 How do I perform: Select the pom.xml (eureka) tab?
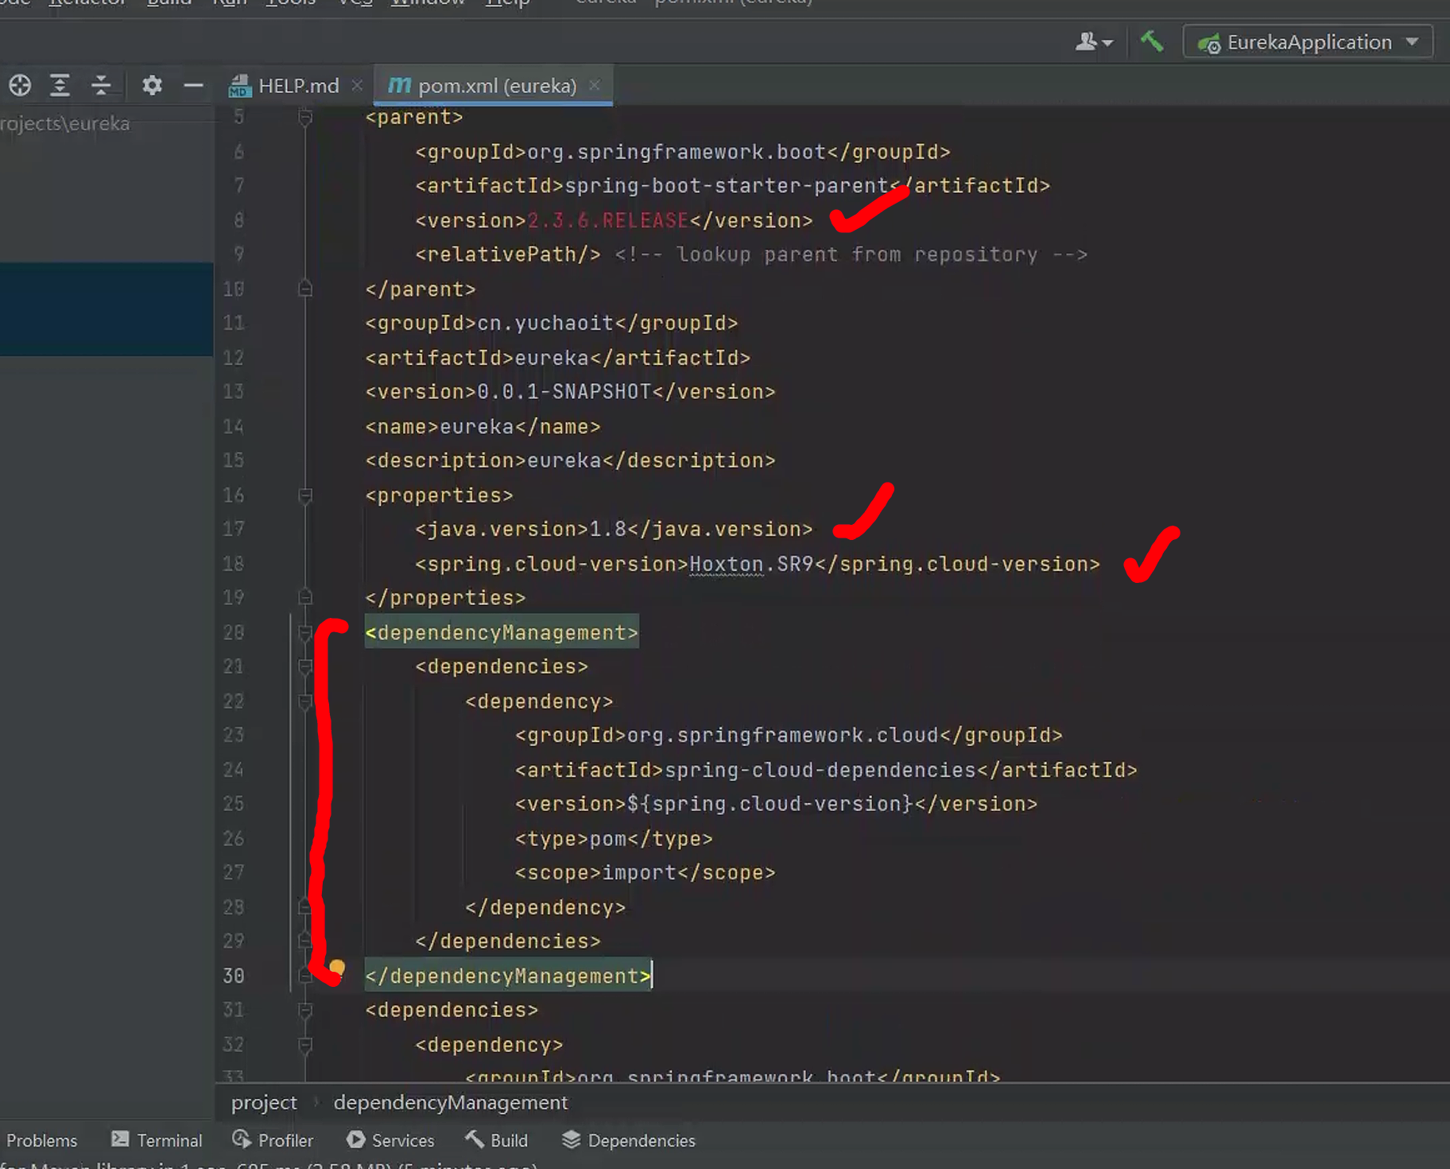pos(496,86)
